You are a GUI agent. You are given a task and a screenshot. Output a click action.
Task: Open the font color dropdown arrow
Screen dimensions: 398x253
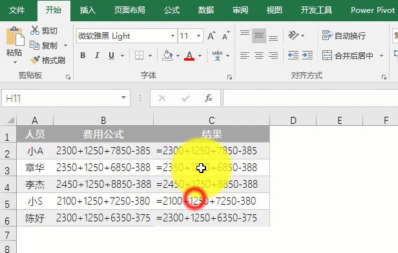coord(200,56)
